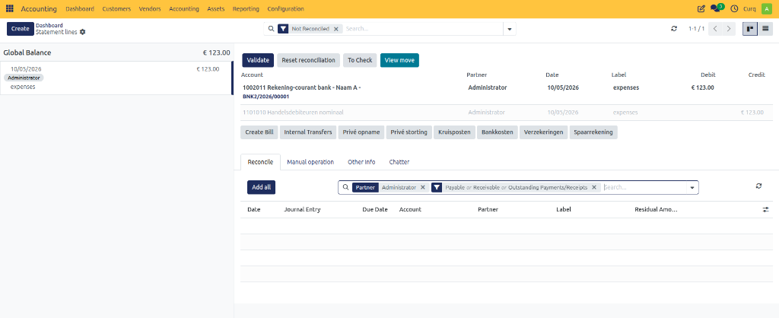Sort by Journal Entry column
The height and width of the screenshot is (318, 779).
click(302, 210)
